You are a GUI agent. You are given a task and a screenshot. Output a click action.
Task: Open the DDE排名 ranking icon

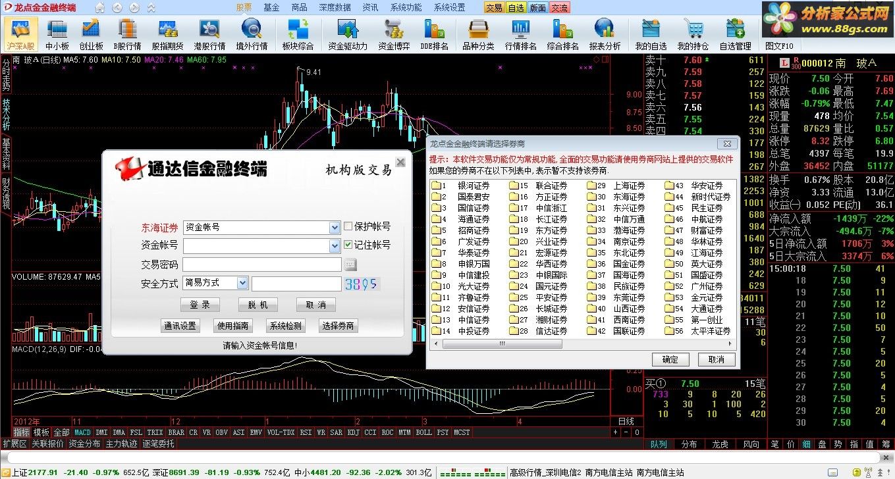tap(434, 35)
